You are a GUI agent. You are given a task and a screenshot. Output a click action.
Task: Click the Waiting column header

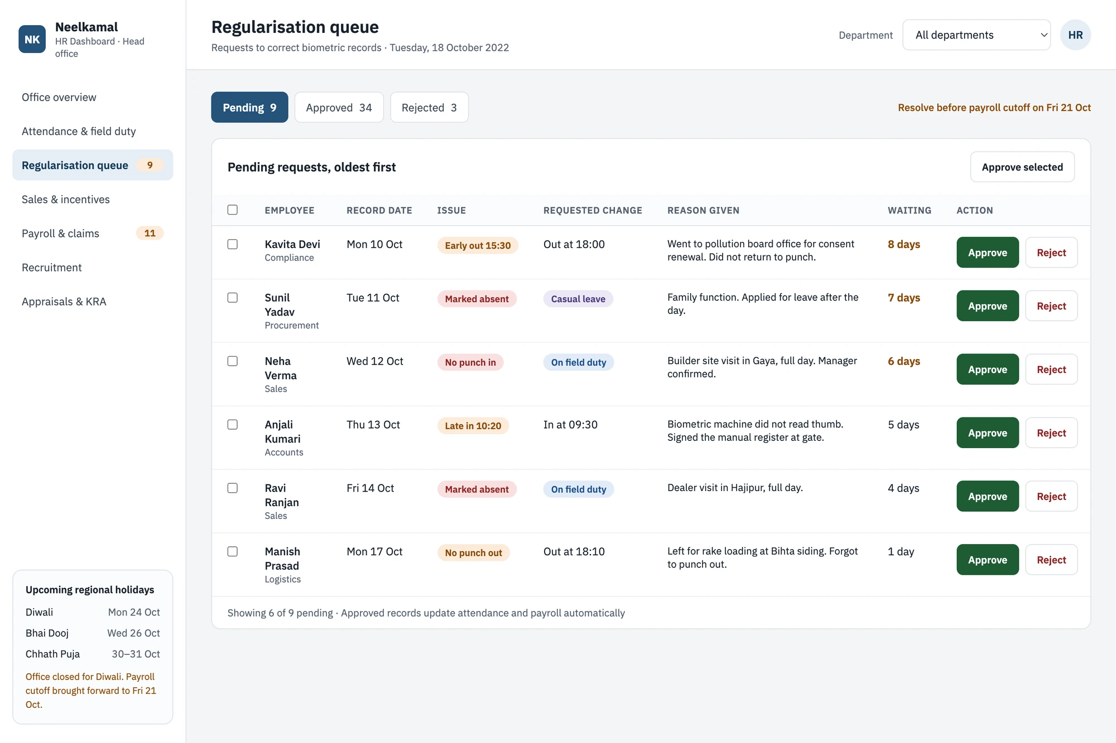tap(910, 211)
